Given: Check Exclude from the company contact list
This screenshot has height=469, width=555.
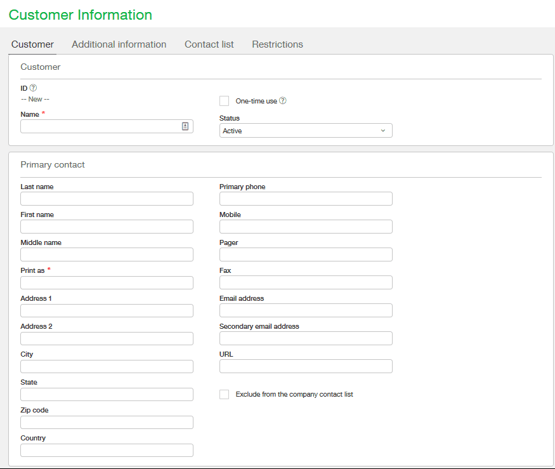Looking at the screenshot, I should tap(224, 394).
